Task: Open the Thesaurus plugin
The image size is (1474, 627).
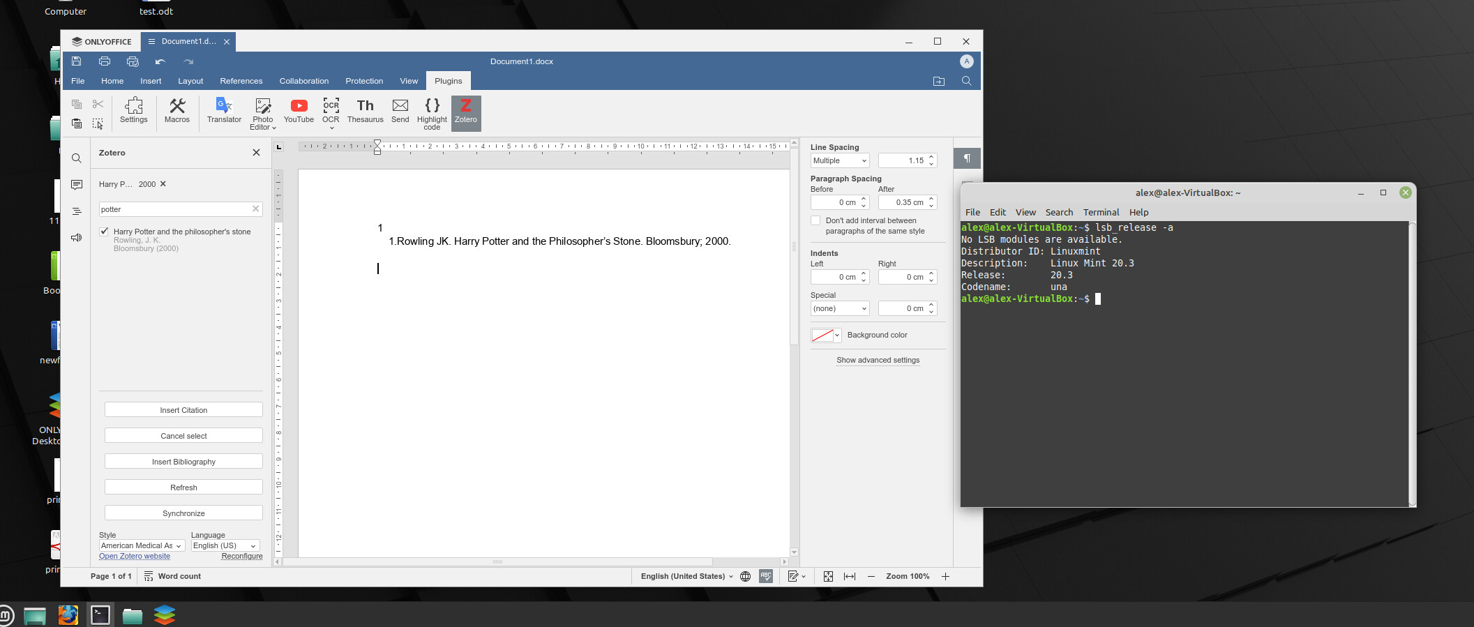Action: 366,111
